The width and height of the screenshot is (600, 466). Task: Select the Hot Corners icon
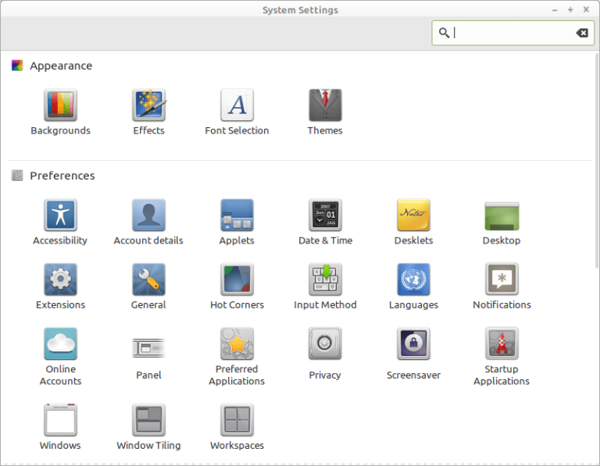click(x=237, y=279)
